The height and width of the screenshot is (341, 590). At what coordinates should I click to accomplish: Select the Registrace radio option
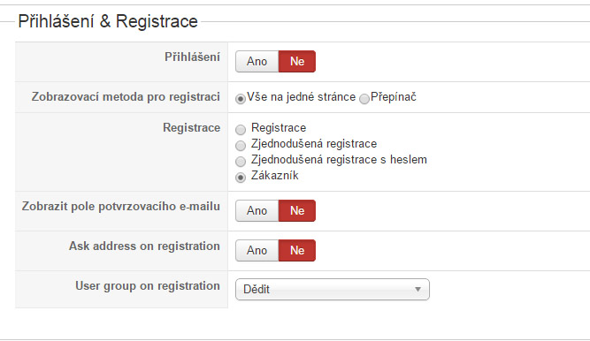(x=241, y=130)
